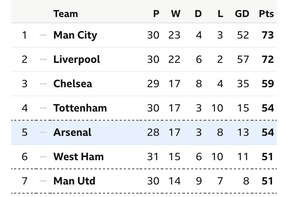The image size is (288, 197).
Task: Click Man City's 73 points value
Action: pos(267,35)
